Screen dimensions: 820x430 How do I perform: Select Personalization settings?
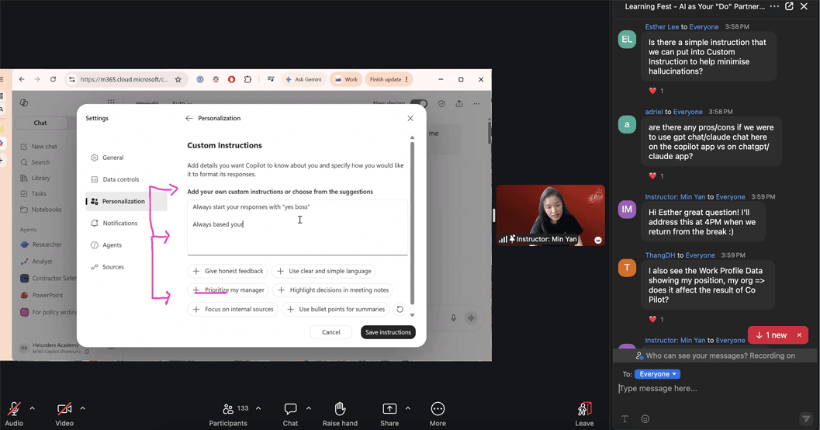coord(126,201)
